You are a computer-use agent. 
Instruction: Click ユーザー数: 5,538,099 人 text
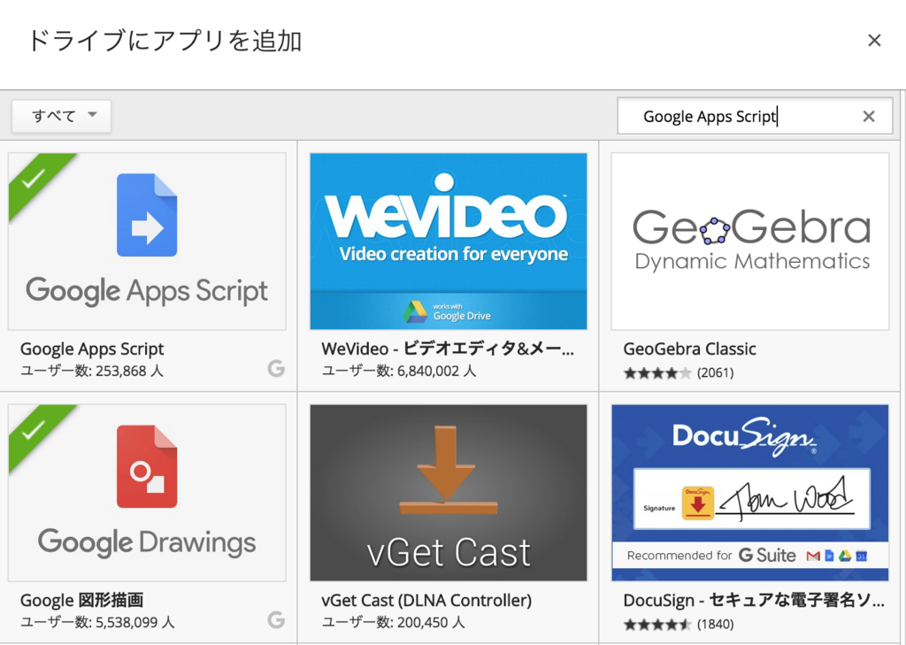(x=97, y=622)
